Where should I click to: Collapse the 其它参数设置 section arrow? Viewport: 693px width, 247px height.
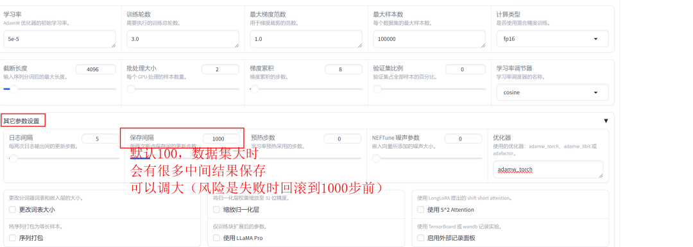coord(606,121)
